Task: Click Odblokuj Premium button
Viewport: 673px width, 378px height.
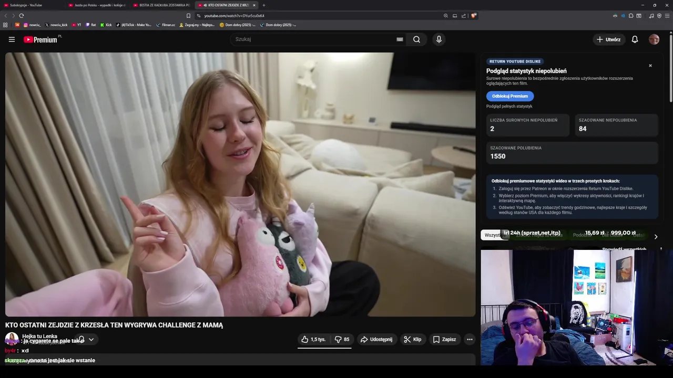Action: coord(510,96)
